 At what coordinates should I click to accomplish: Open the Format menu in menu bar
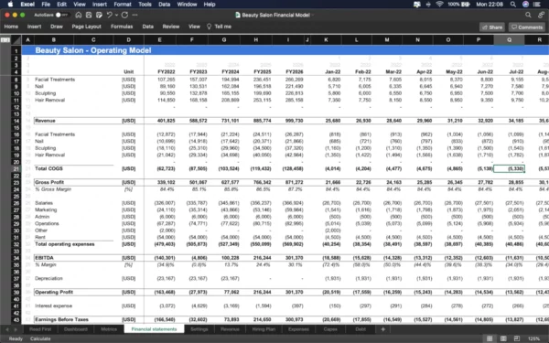click(123, 5)
